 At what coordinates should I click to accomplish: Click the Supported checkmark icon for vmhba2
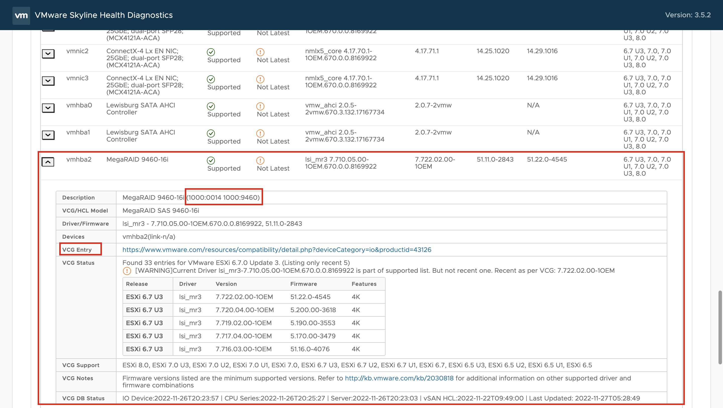(x=211, y=161)
